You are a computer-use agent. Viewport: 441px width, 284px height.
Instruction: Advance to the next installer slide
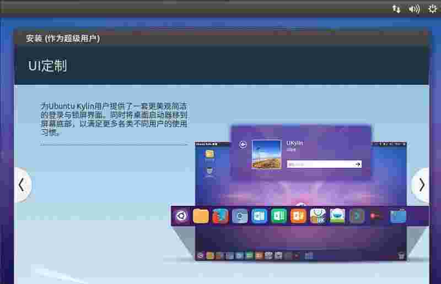[x=421, y=185]
